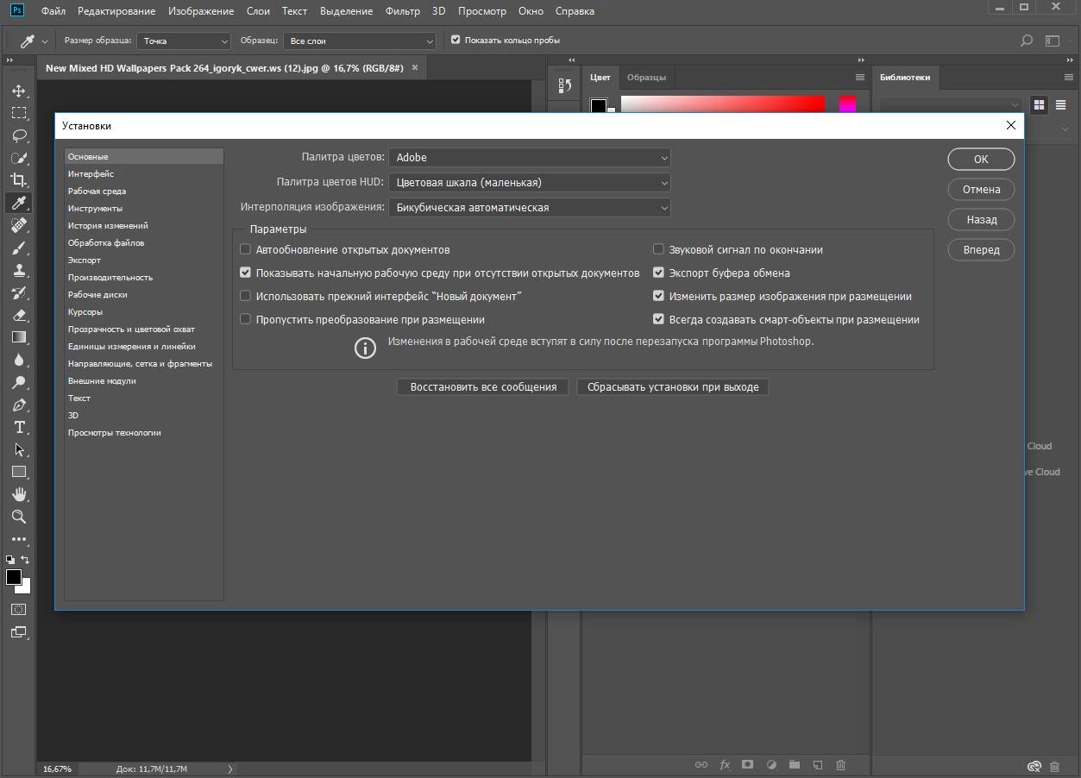The height and width of the screenshot is (778, 1081).
Task: Select the Rectangular Marquee tool
Action: [18, 113]
